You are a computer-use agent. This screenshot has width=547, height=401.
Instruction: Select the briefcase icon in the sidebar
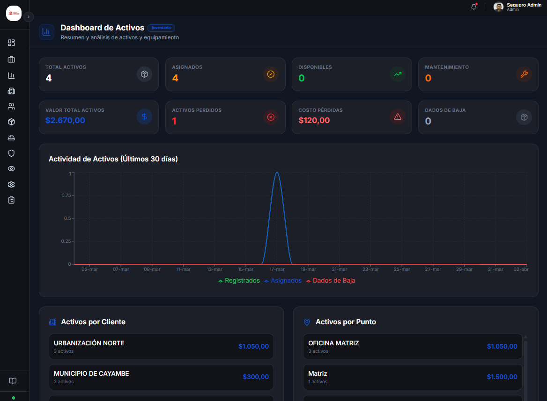11,59
